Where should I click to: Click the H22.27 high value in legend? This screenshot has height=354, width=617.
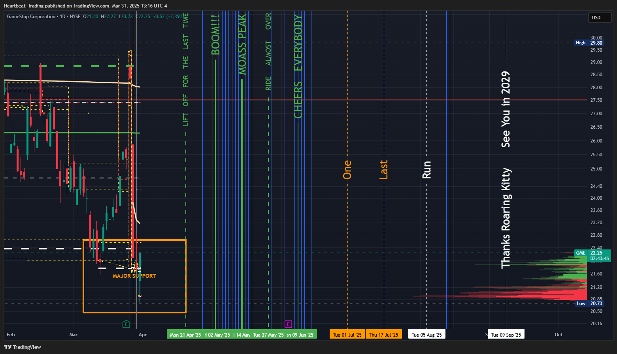pos(108,17)
